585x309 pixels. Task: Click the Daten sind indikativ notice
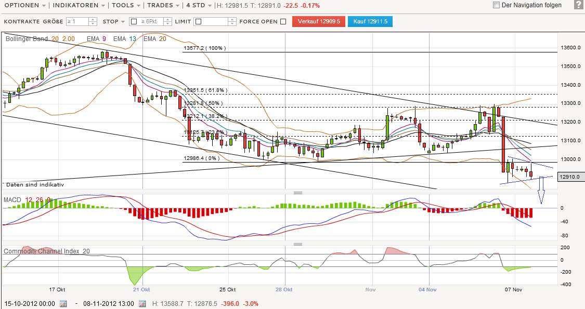(35, 184)
